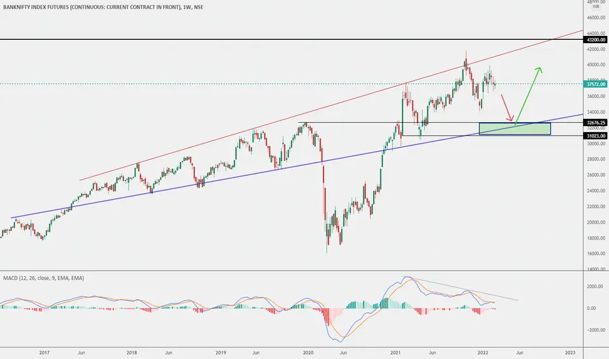Click the MACD 0.00 axis value
This screenshot has width=609, height=359.
591,308
